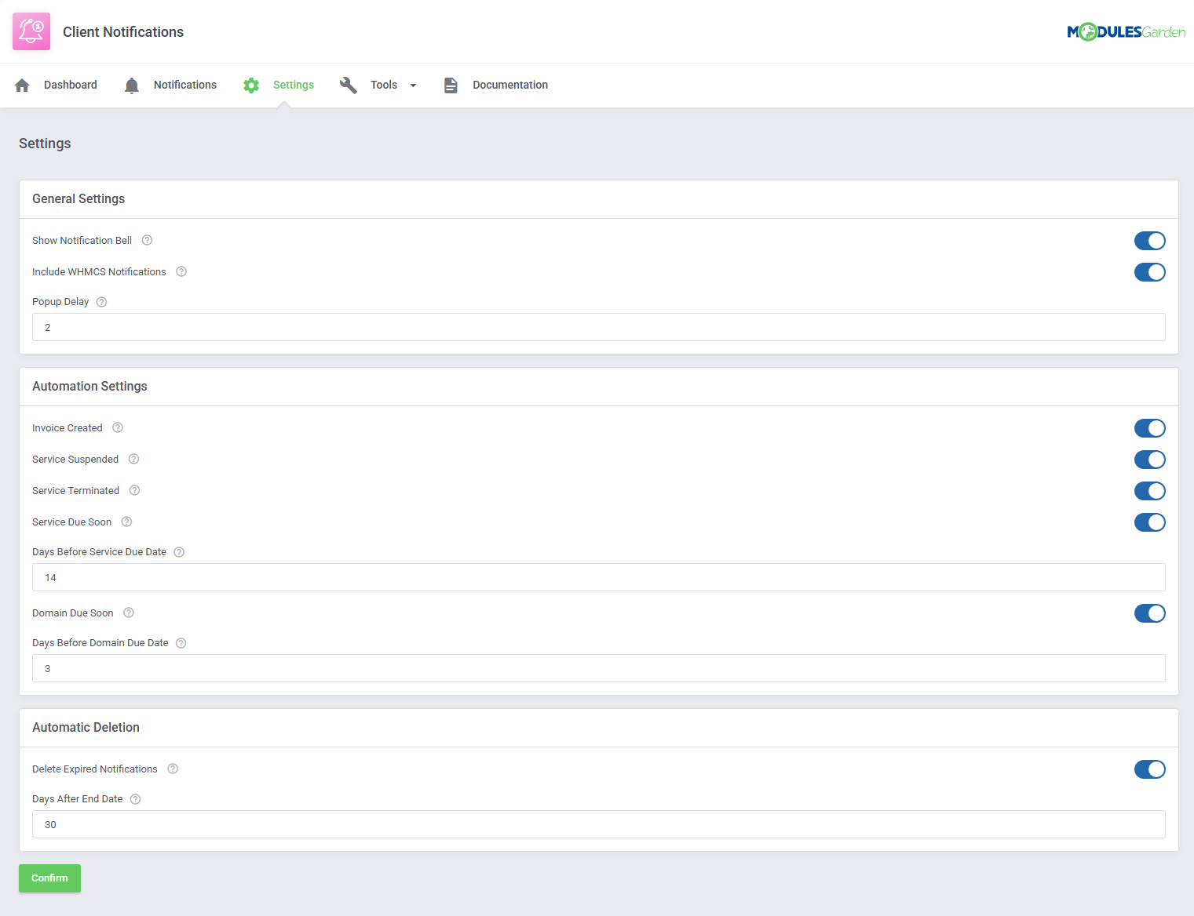Screen dimensions: 1194x916
Task: Click help icon beside Days After End Date
Action: (x=135, y=799)
